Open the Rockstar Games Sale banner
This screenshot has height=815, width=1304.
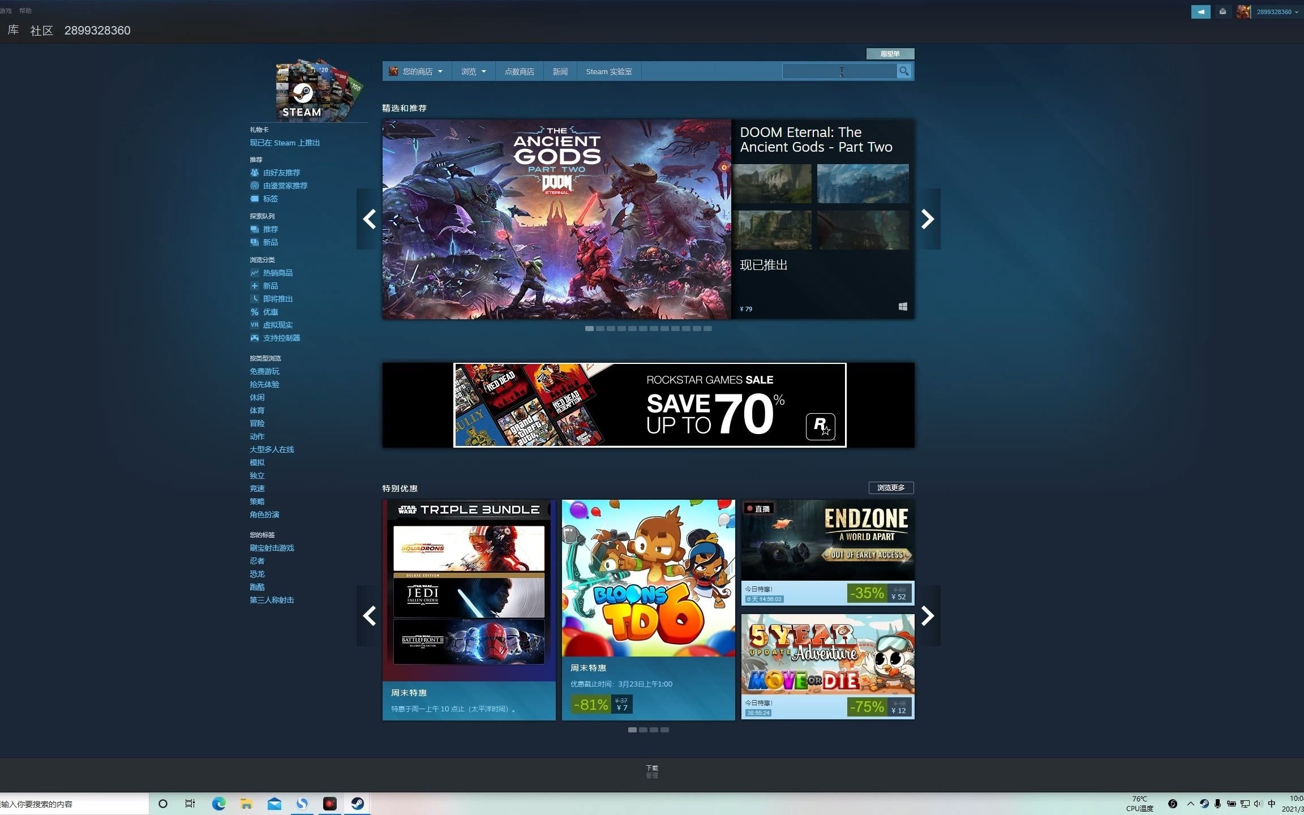pos(650,405)
